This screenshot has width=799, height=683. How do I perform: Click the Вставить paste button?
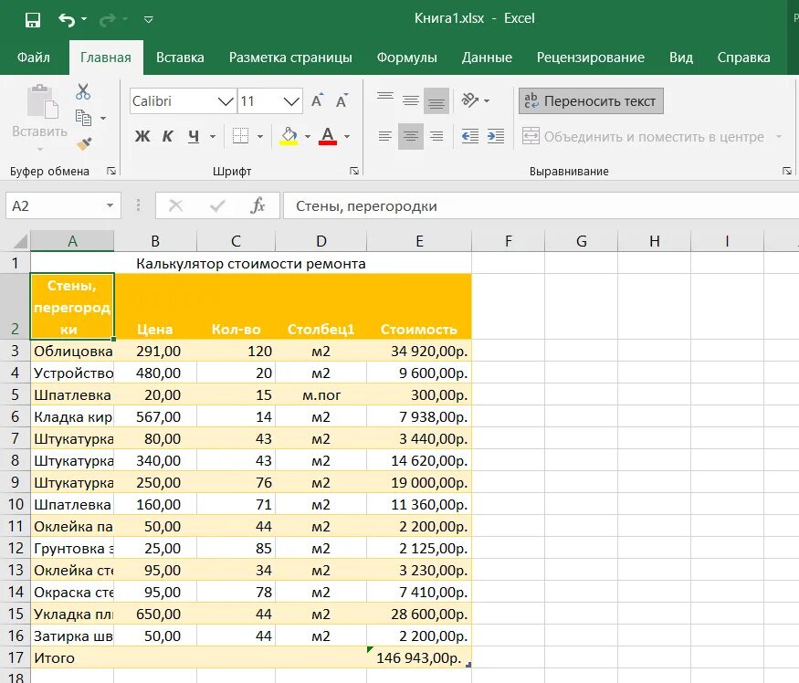(39, 117)
